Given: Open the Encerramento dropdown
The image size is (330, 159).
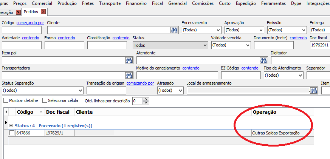Looking at the screenshot, I should click(x=201, y=30).
